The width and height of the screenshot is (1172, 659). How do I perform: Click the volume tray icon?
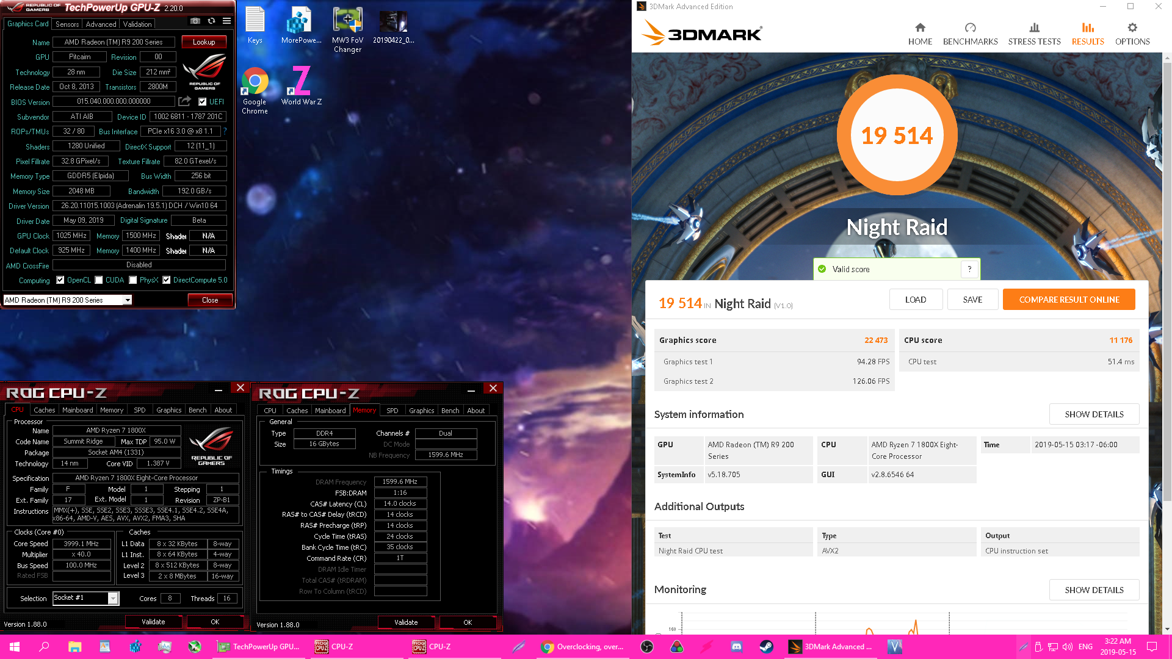[x=1067, y=647]
